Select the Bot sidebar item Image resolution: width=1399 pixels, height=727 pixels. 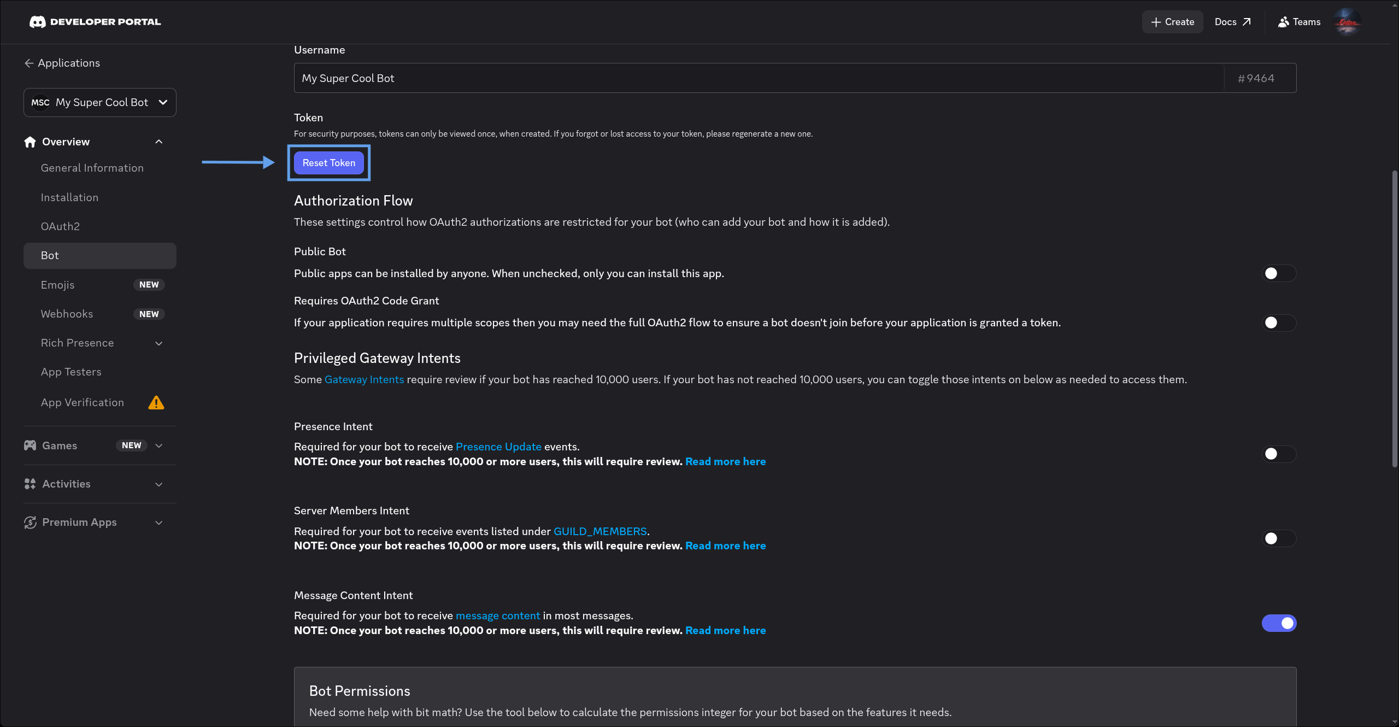[100, 256]
